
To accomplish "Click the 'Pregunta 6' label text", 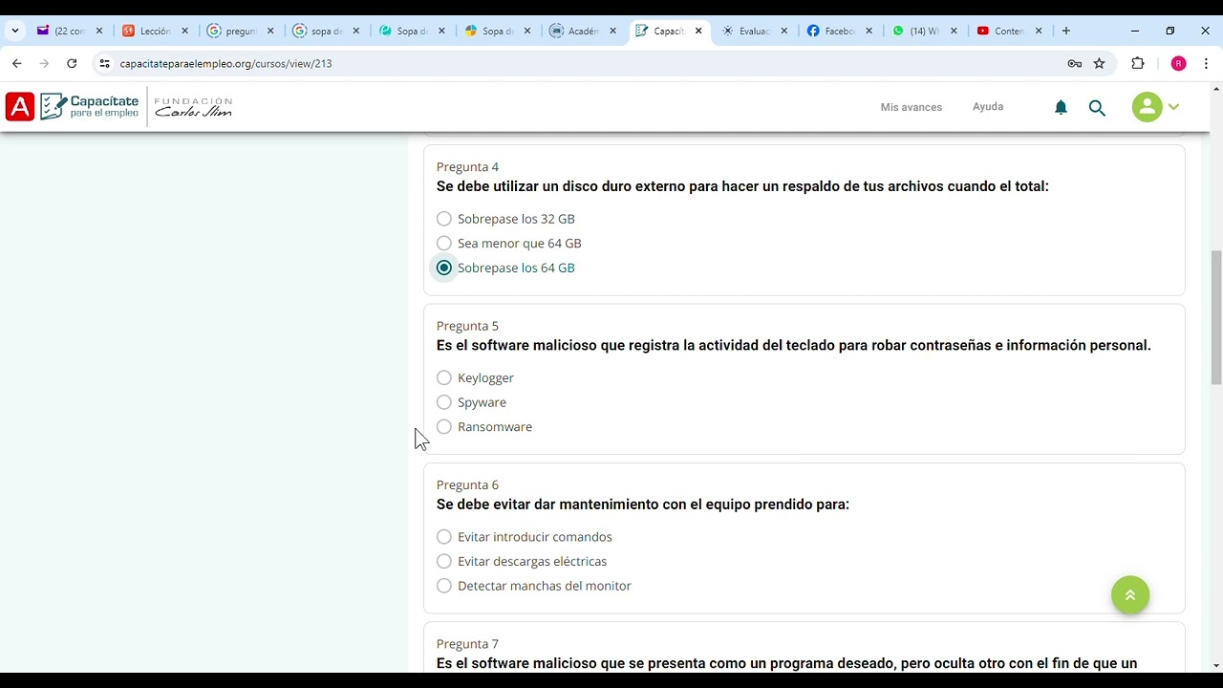I will 467,484.
